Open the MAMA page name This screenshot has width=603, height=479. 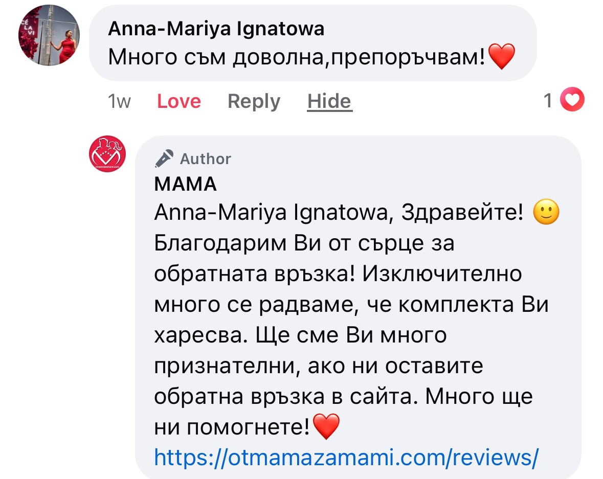click(x=185, y=184)
